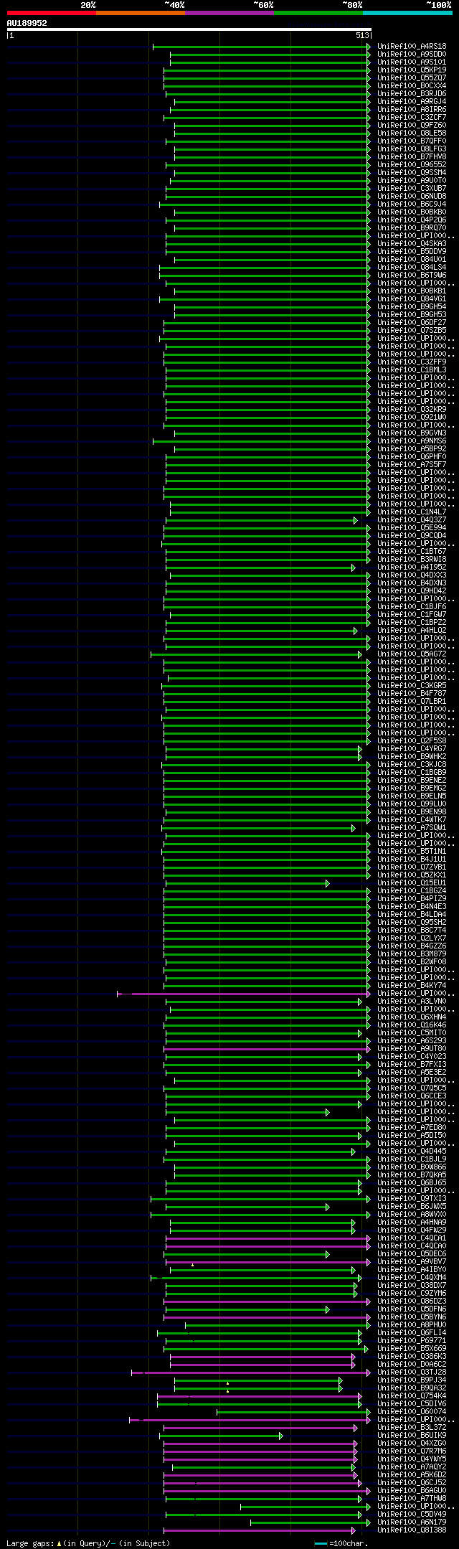Select the UniRef100_Q5AG72 label

[x=412, y=654]
